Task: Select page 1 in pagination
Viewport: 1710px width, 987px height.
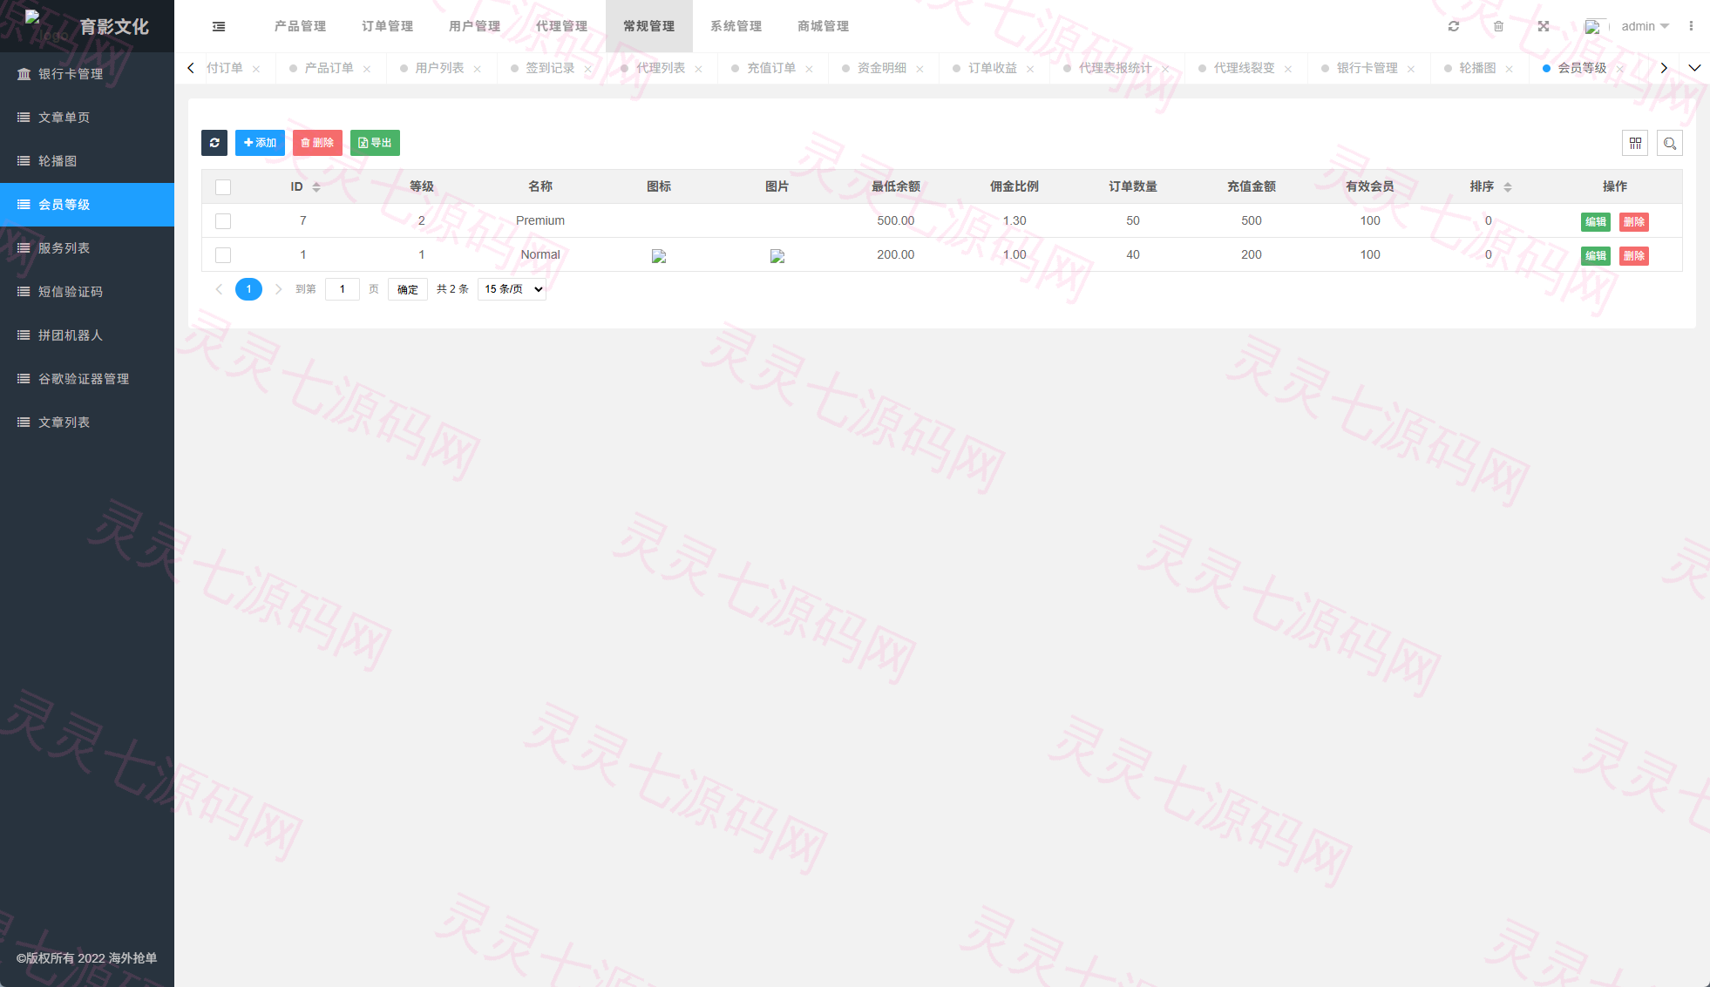Action: 248,289
